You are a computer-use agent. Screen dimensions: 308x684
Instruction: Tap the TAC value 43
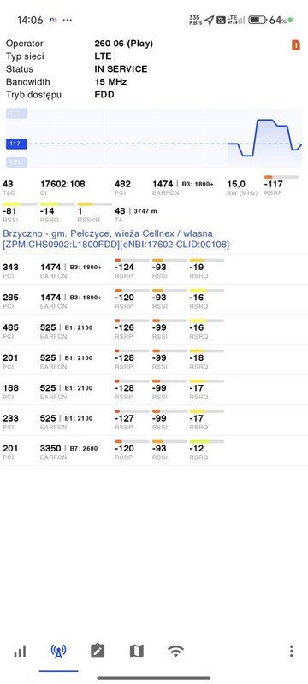(8, 184)
